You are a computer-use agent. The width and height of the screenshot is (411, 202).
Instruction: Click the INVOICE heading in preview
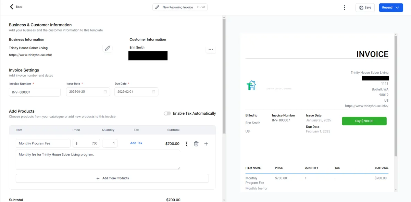(372, 54)
